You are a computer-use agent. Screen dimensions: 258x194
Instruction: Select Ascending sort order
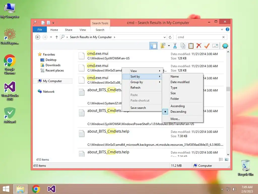point(183,106)
